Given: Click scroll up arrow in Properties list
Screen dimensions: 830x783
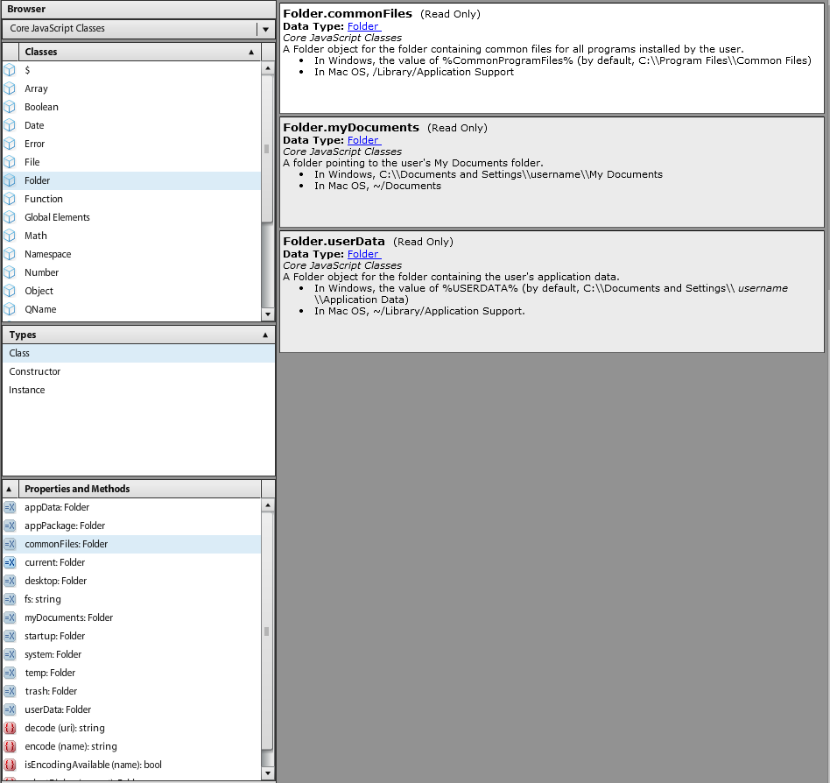Looking at the screenshot, I should click(x=268, y=505).
